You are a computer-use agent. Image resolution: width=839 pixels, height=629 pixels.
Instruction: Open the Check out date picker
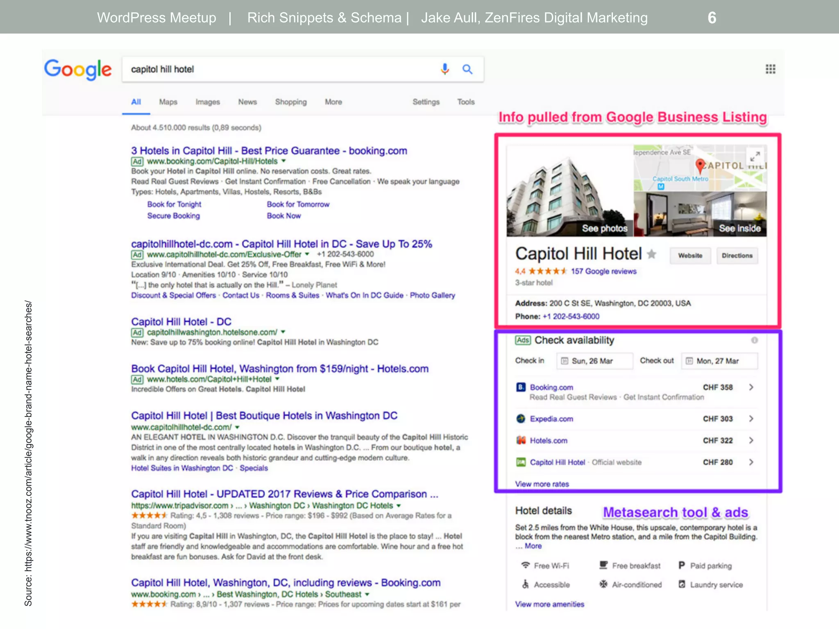coord(719,361)
